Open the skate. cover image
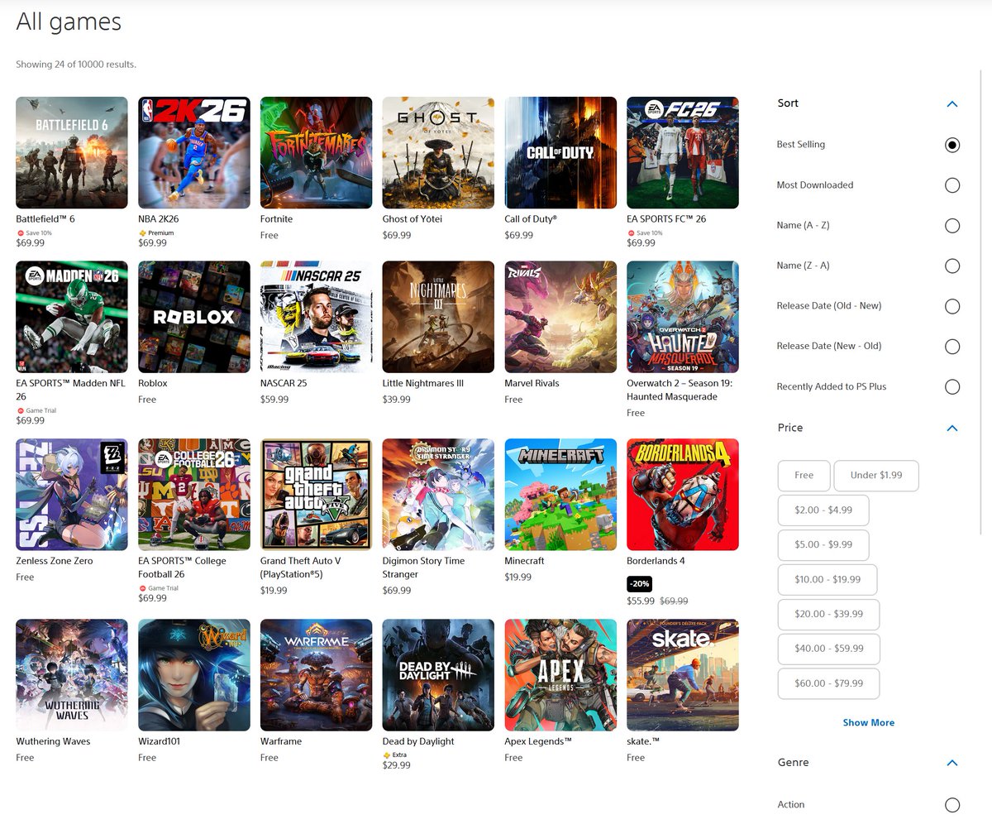992x824 pixels. pos(683,675)
